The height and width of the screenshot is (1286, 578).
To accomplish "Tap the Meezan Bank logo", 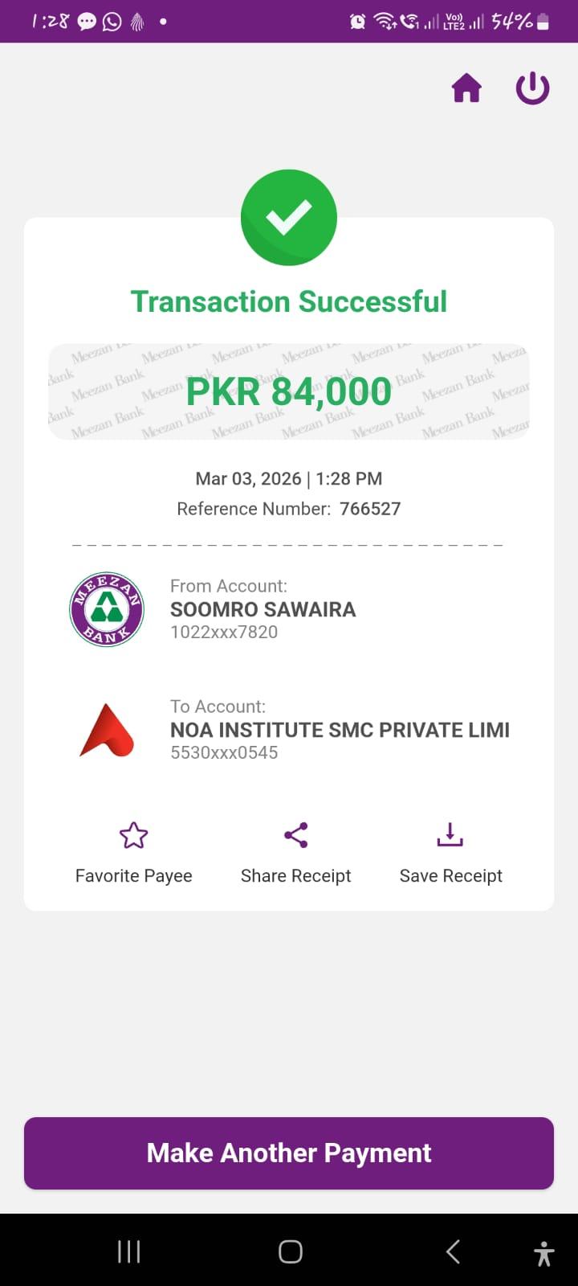I will pyautogui.click(x=107, y=609).
